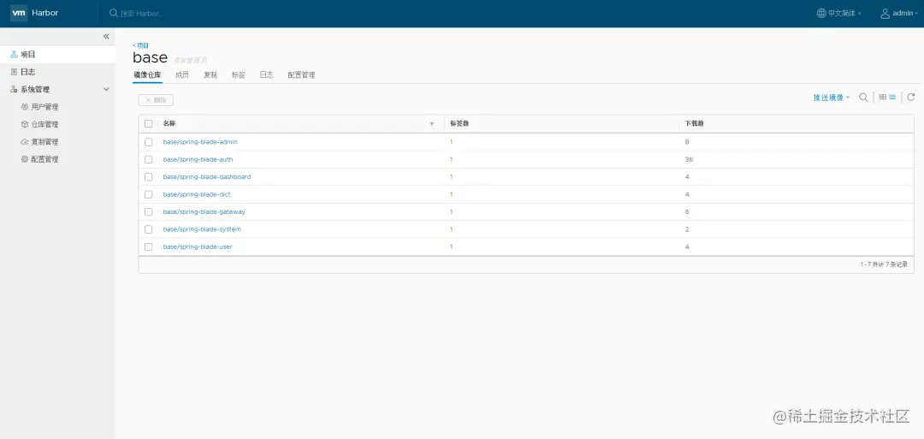The height and width of the screenshot is (439, 924).
Task: Open base/spring-blade-gateway repository link
Action: pyautogui.click(x=204, y=211)
